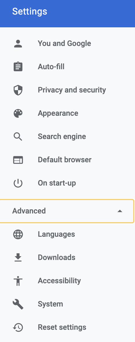Click the Downloads arrow icon
Image resolution: width=135 pixels, height=342 pixels.
tap(18, 257)
